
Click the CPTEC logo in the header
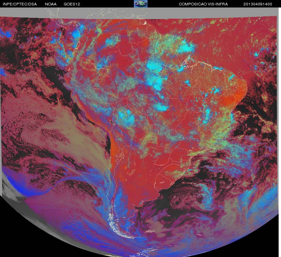coord(141,4)
